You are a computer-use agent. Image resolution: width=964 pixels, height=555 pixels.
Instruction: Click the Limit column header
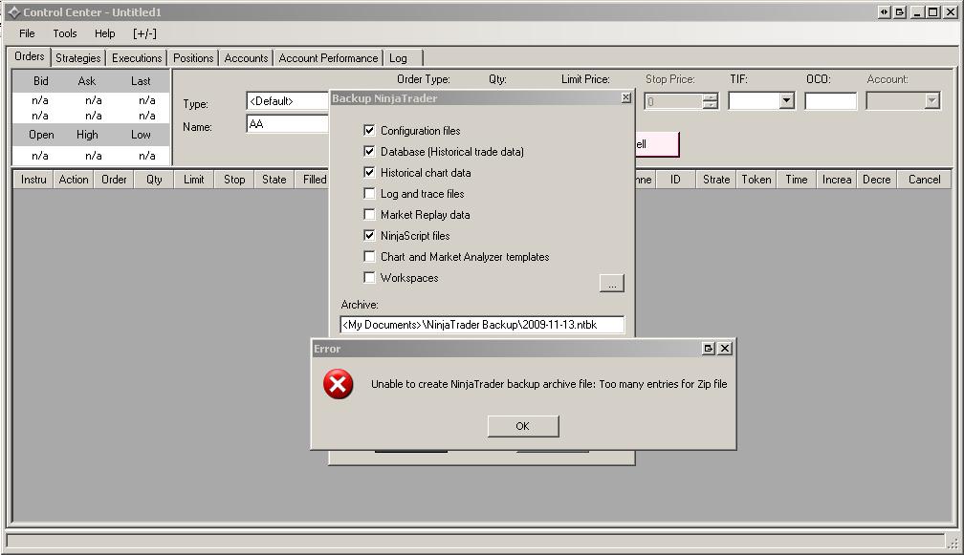click(x=193, y=180)
